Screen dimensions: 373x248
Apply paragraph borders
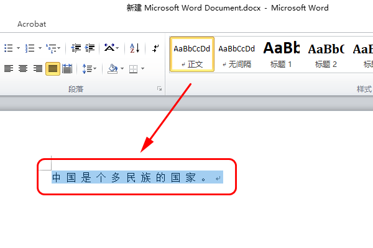click(x=133, y=69)
